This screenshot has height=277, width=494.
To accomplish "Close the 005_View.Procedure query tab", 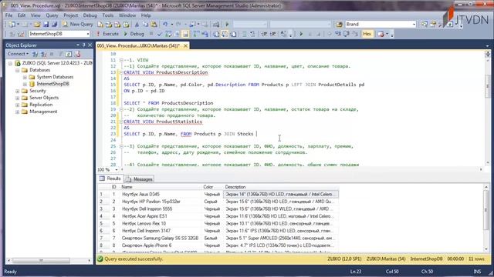I will click(x=185, y=46).
